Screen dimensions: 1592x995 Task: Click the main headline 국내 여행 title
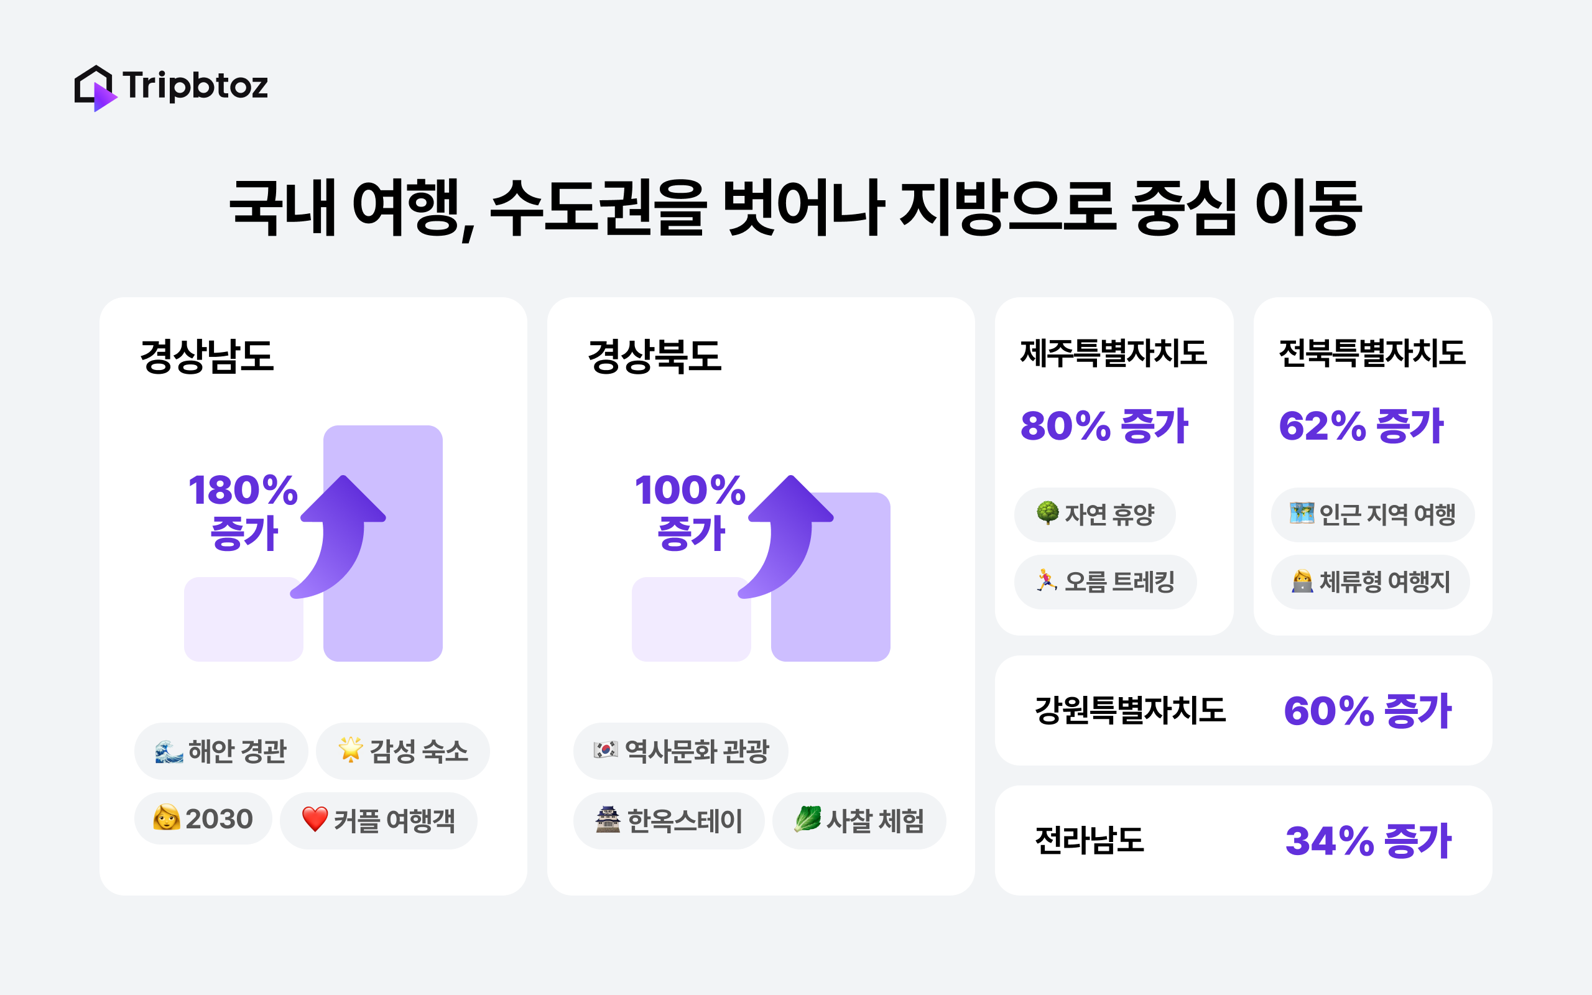click(795, 207)
